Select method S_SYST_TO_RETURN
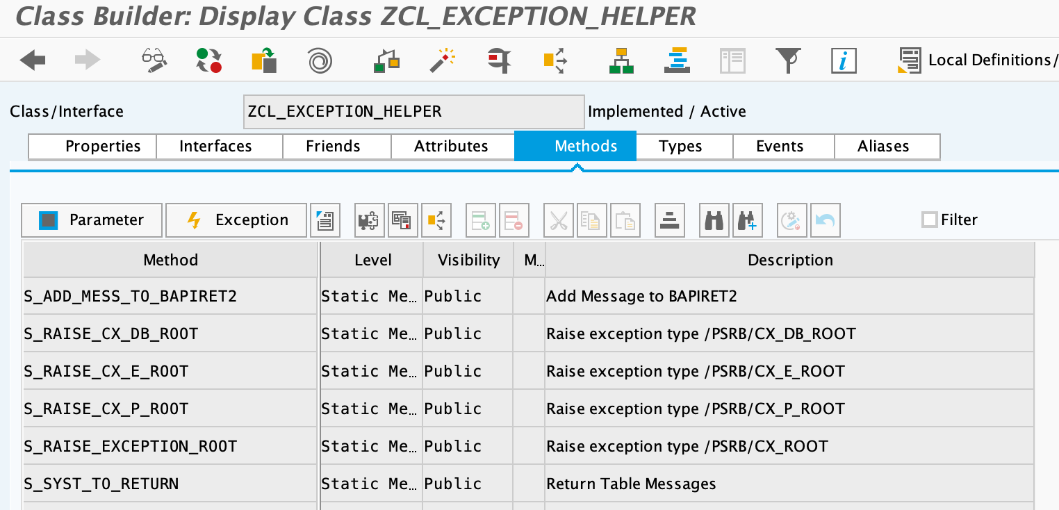The image size is (1059, 510). 170,484
